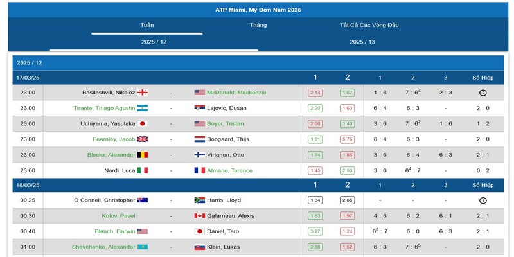Image resolution: width=514 pixels, height=257 pixels.
Task: Click Georgia flag next to Basilashvili, Nikoloz
Action: pos(142,93)
